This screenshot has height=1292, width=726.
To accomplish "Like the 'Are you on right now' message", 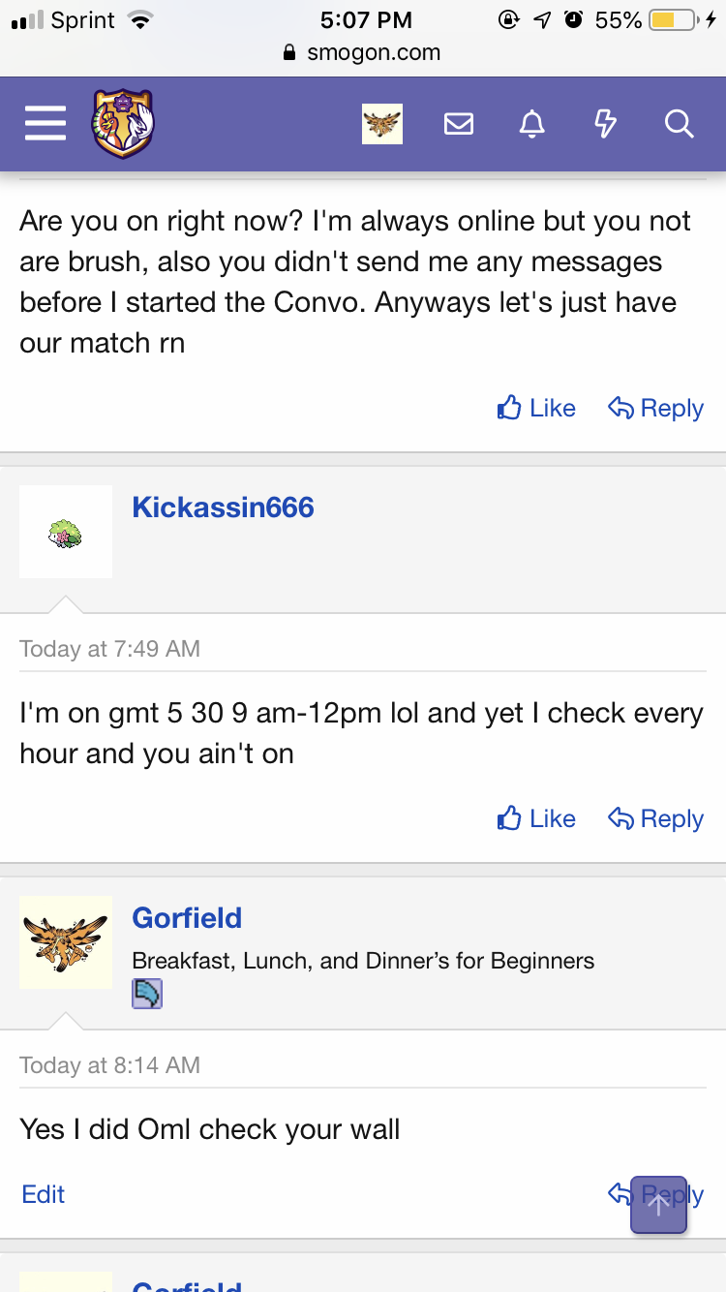I will coord(536,409).
